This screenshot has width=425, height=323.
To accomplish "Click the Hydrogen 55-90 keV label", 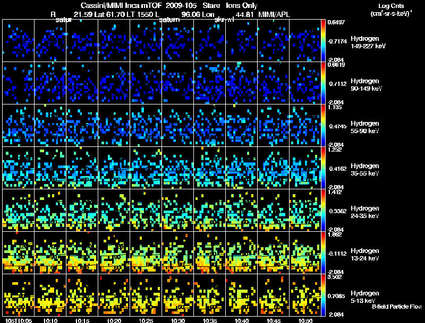I will [x=365, y=127].
